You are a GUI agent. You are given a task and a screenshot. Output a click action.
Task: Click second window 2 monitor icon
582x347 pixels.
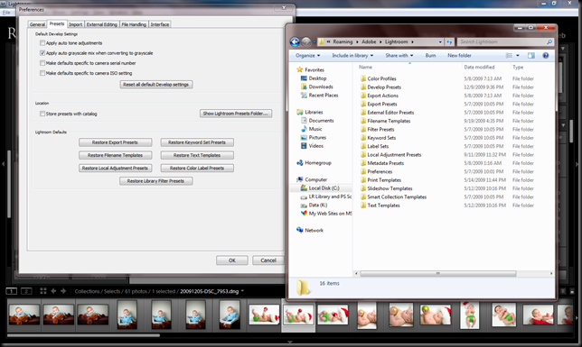click(x=26, y=291)
